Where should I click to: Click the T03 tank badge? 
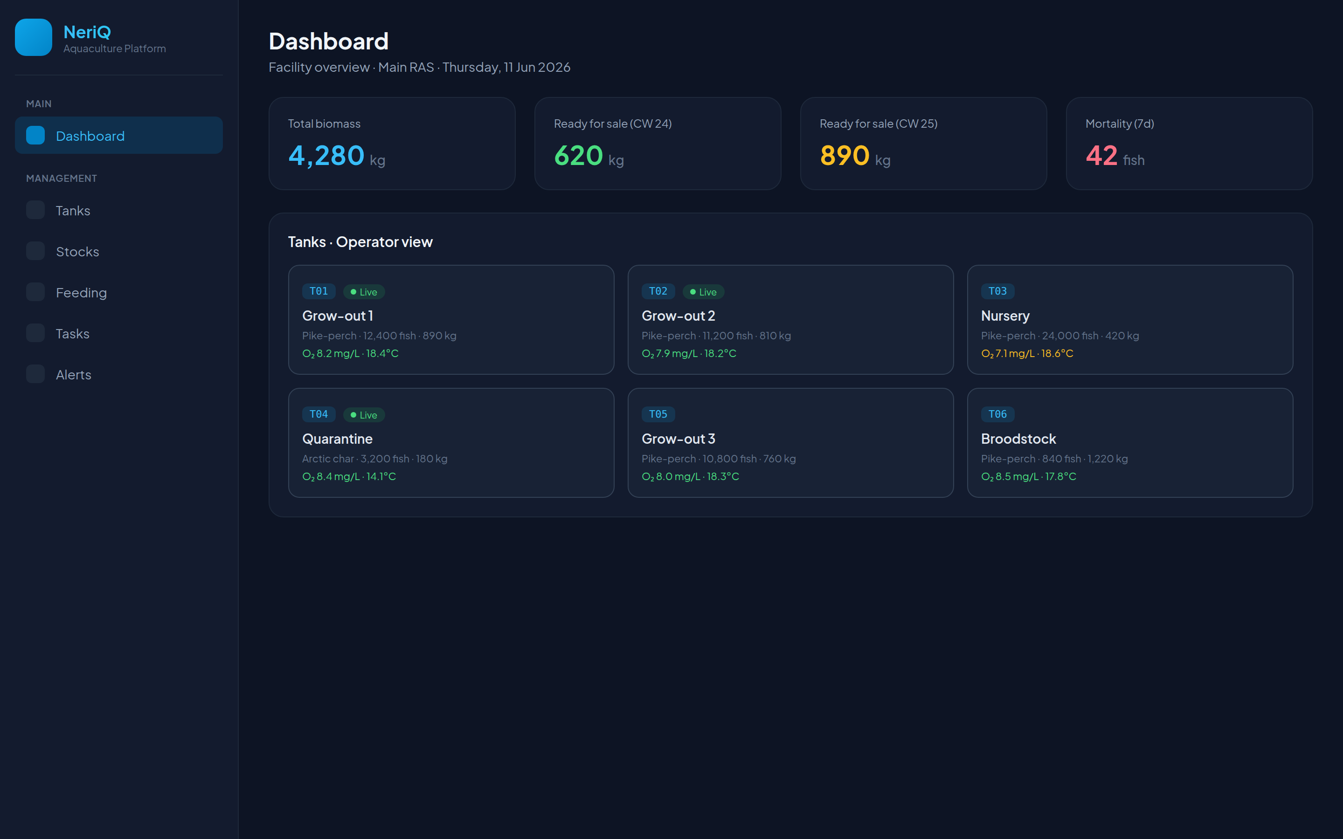point(998,291)
